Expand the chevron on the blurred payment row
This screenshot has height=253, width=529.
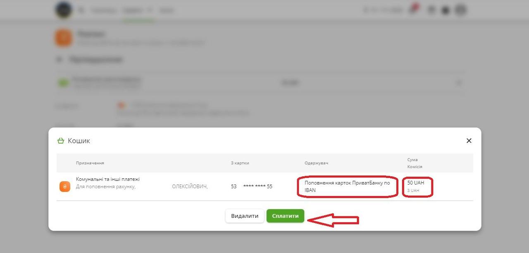point(459,83)
